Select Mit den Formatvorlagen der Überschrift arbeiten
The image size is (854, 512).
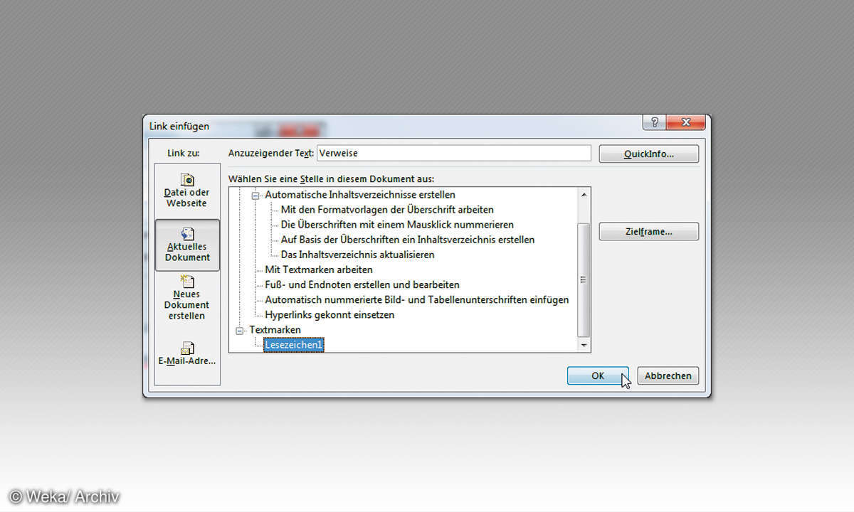[x=387, y=210]
